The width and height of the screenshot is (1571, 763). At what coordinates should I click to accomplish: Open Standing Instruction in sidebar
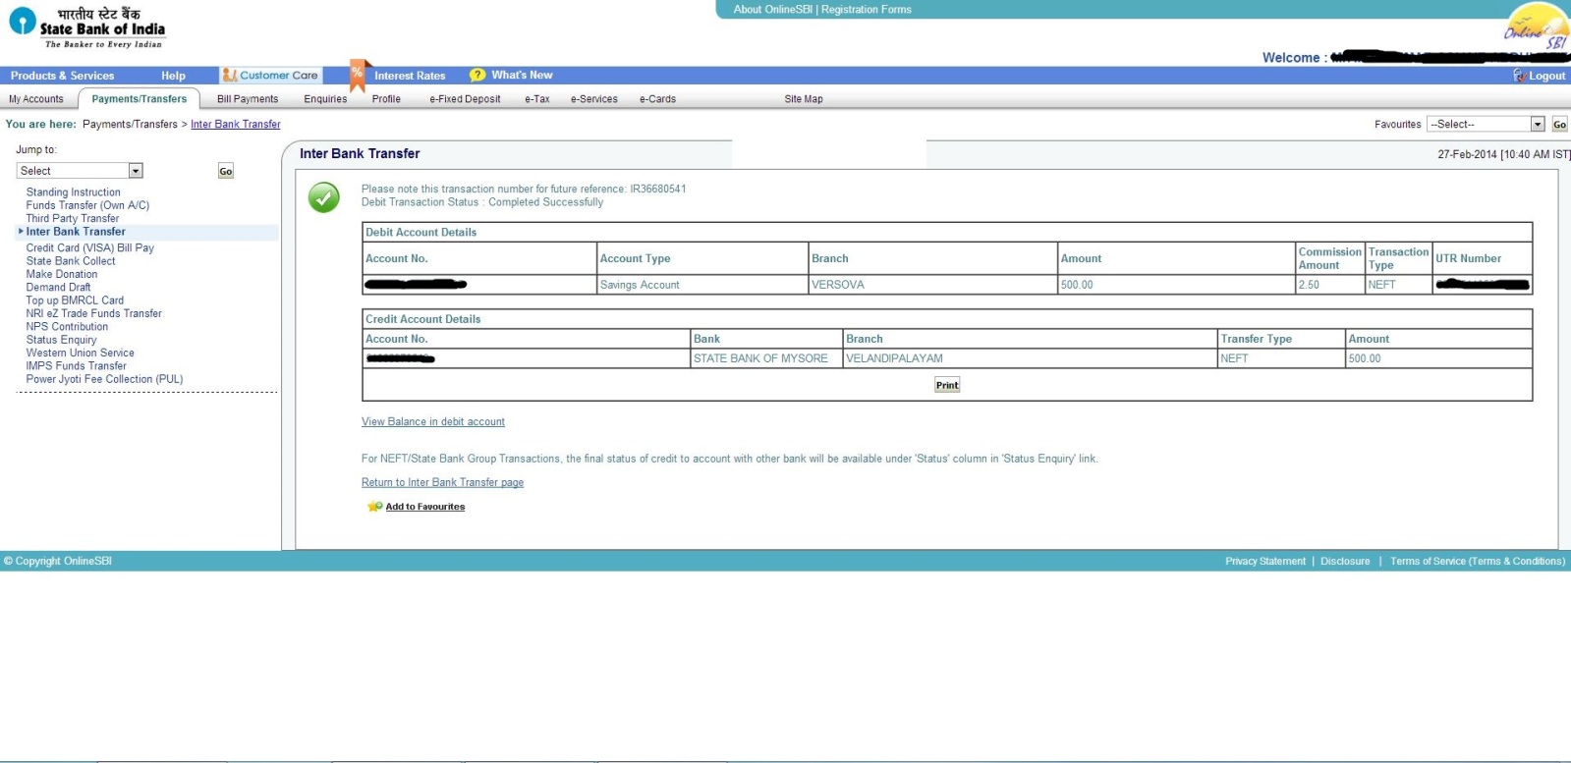(x=74, y=192)
